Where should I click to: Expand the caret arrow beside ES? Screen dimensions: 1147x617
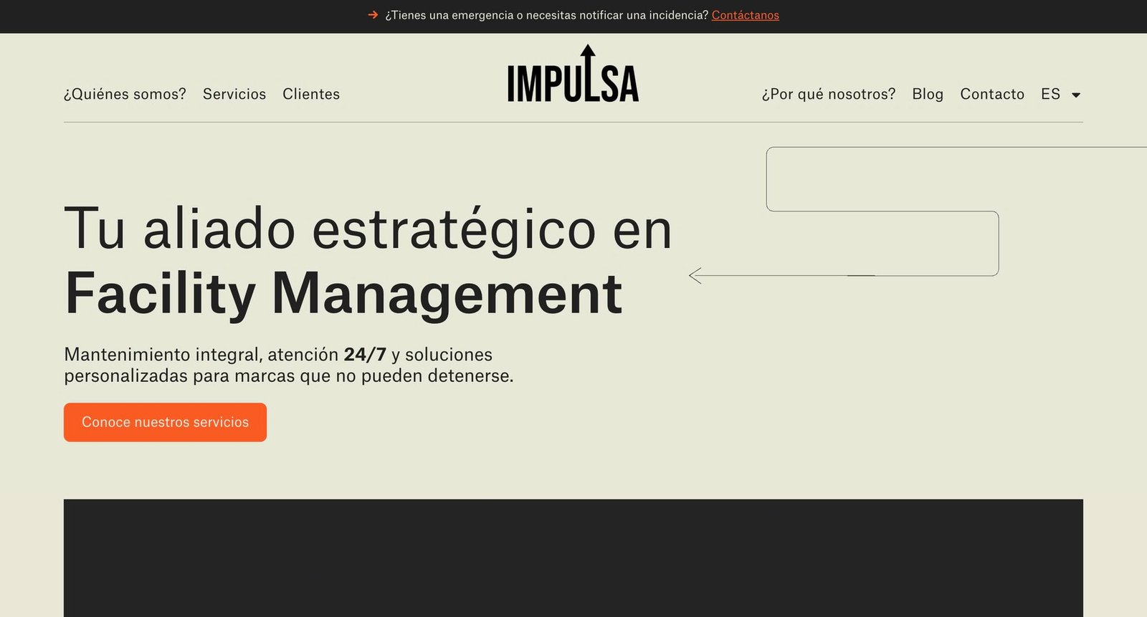1076,95
